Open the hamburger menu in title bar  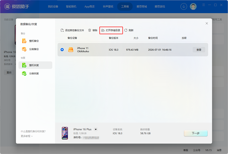(204, 5)
